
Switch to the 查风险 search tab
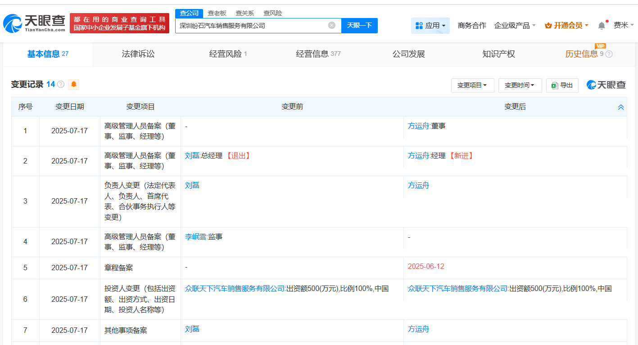coord(273,13)
